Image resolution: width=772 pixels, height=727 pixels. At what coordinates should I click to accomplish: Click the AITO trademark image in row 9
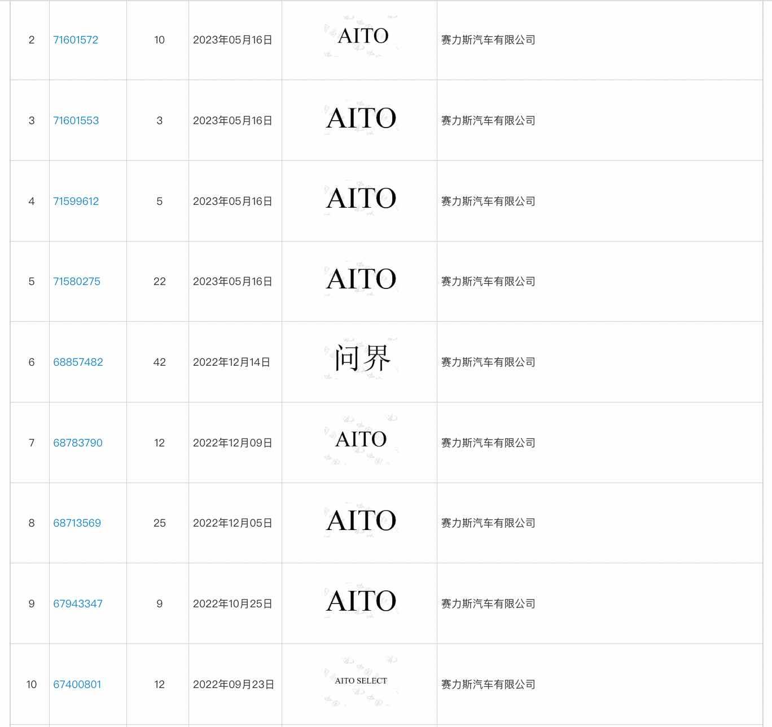point(361,602)
